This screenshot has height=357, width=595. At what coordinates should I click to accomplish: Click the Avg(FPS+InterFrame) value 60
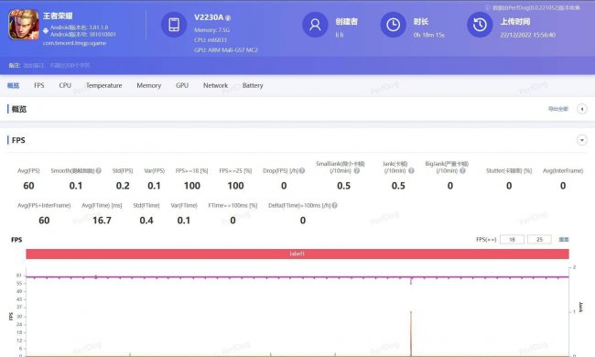click(x=44, y=220)
